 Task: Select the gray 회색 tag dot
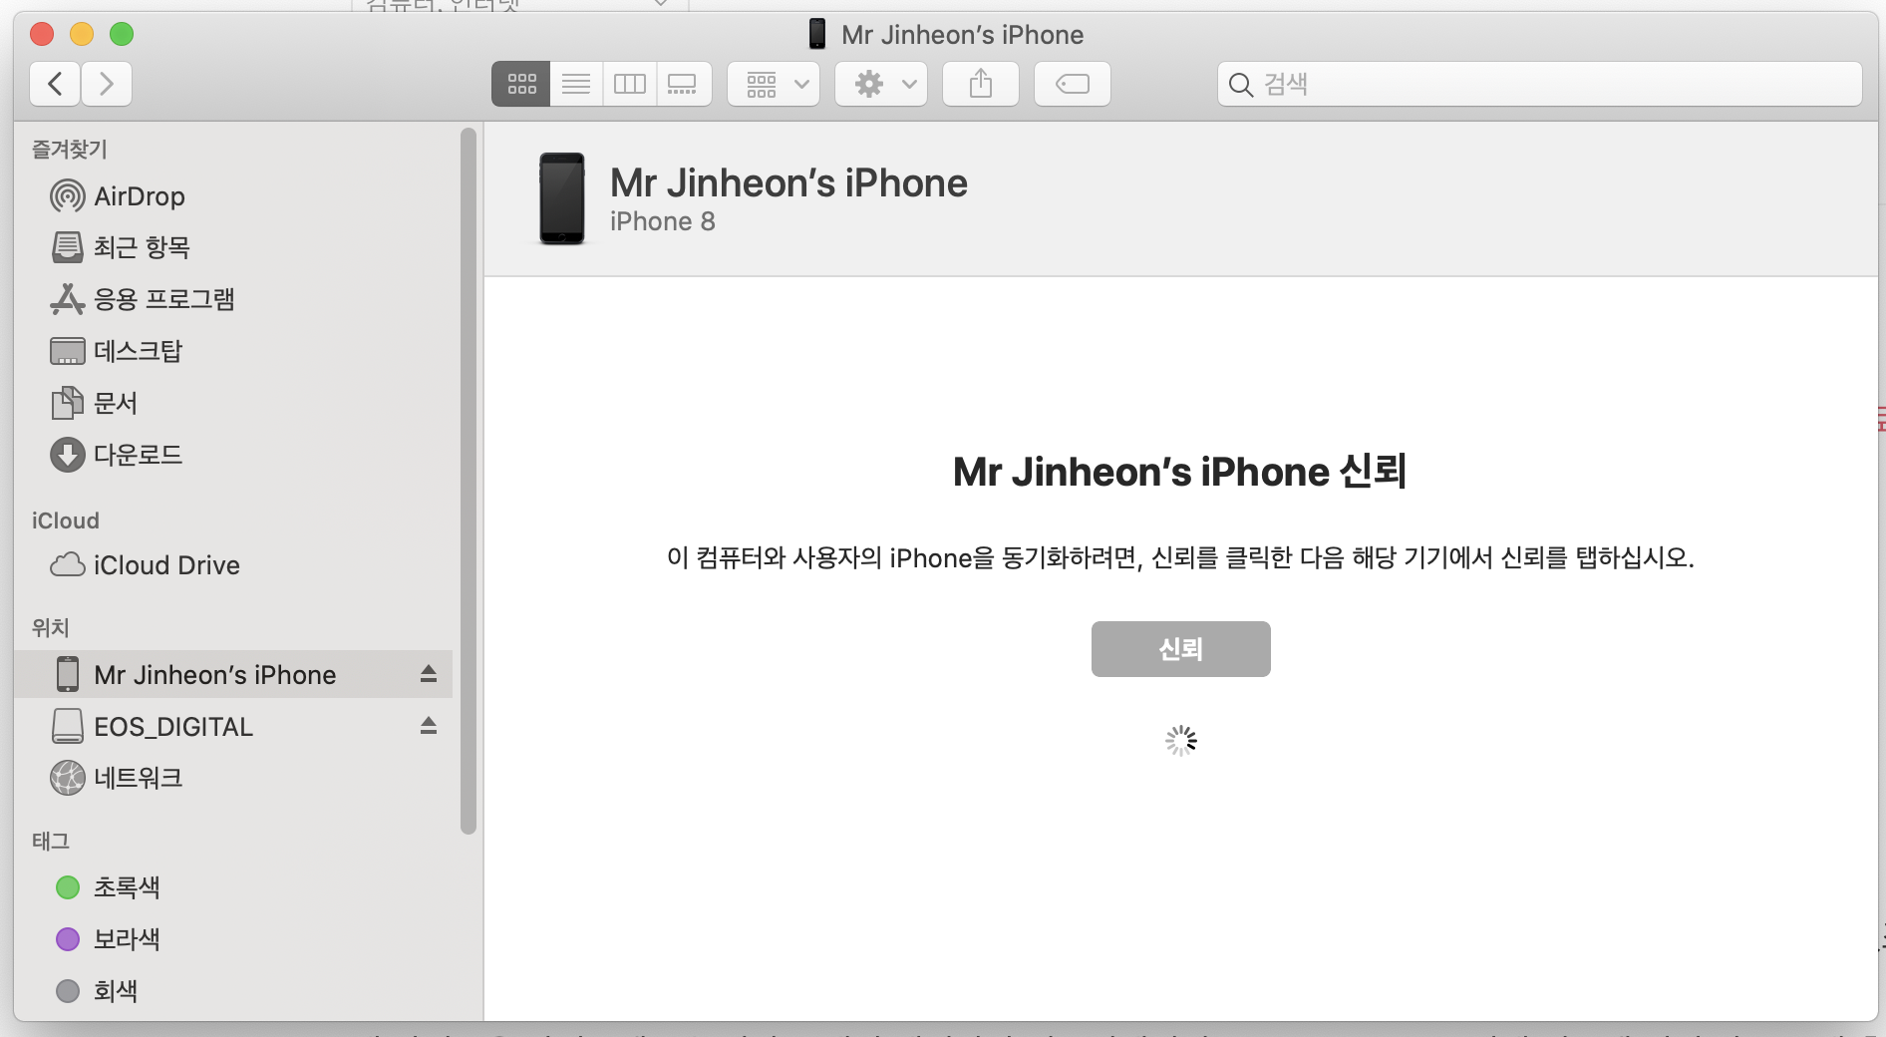coord(68,991)
